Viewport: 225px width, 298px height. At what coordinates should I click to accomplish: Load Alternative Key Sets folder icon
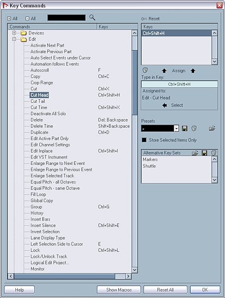point(195,153)
